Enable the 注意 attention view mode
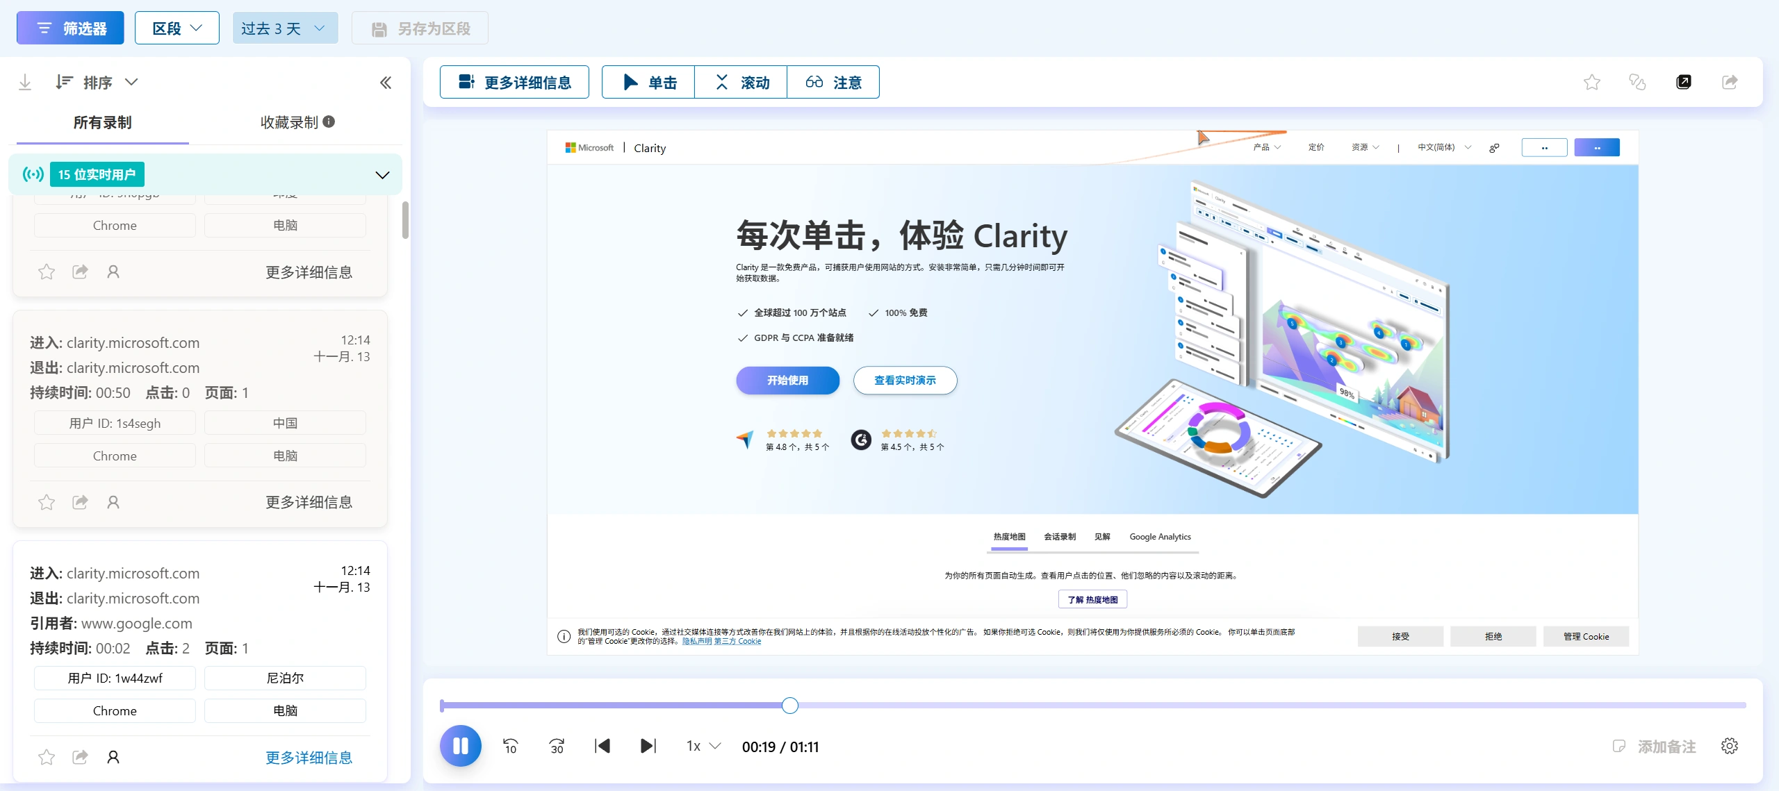The image size is (1779, 791). (x=833, y=82)
